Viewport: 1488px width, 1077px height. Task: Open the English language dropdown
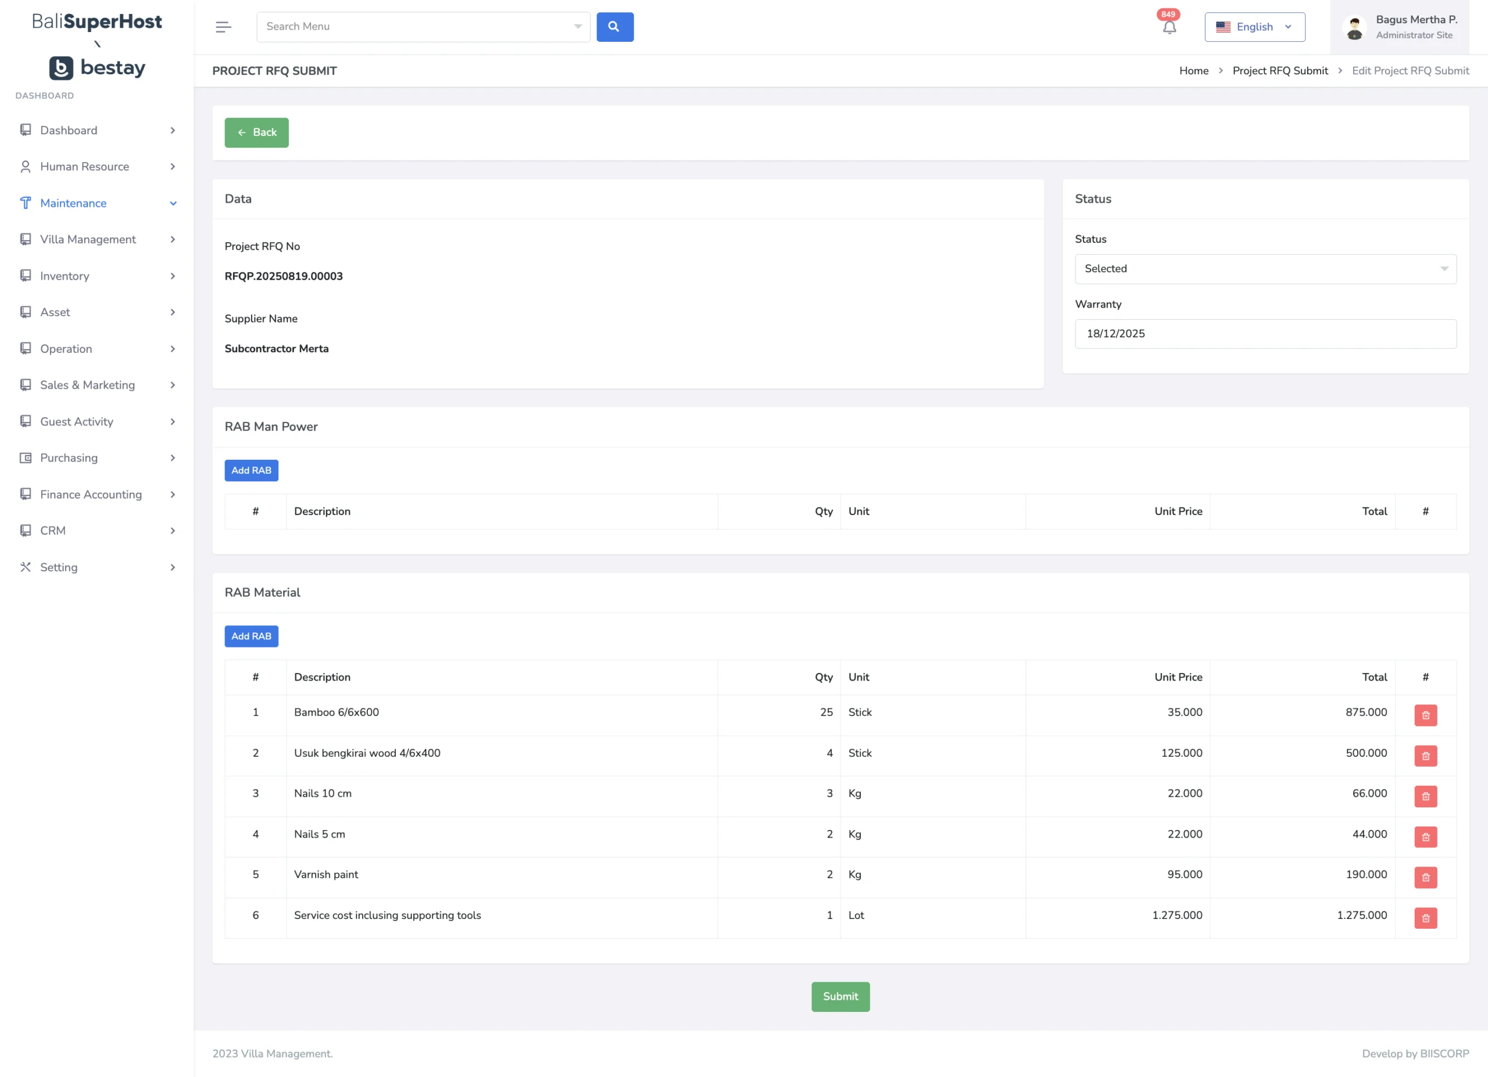tap(1254, 27)
